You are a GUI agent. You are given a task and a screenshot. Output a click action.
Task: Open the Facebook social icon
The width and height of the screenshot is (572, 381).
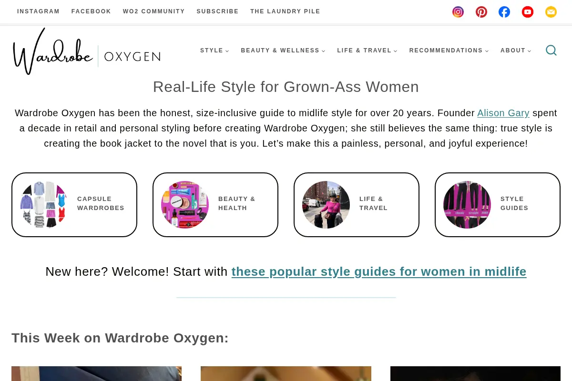tap(504, 12)
